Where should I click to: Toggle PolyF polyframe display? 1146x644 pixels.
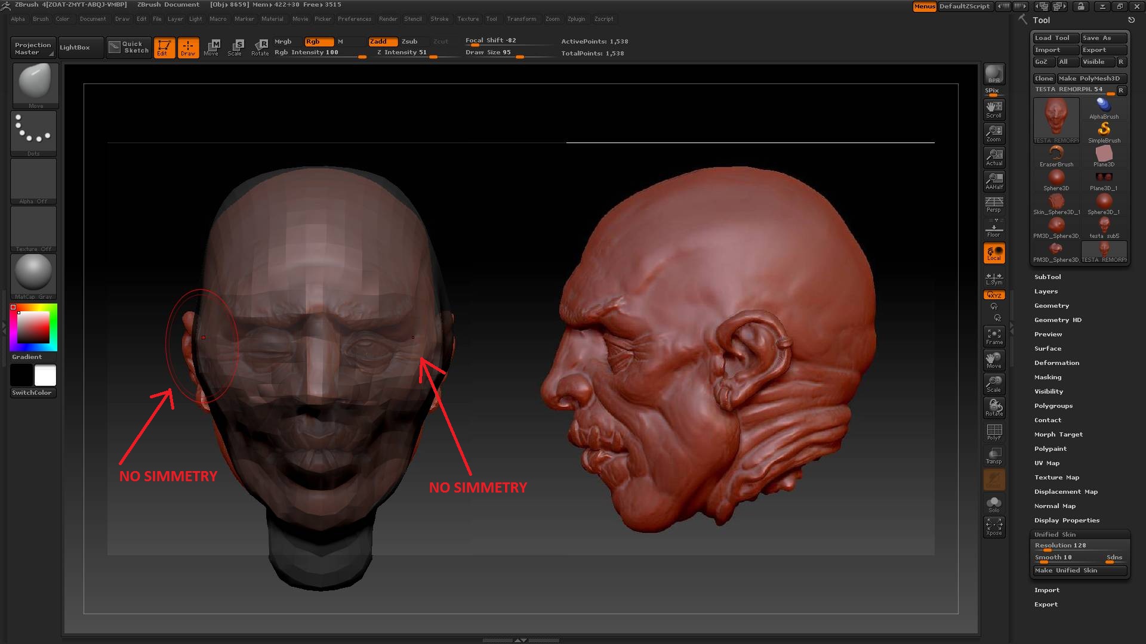click(x=994, y=432)
